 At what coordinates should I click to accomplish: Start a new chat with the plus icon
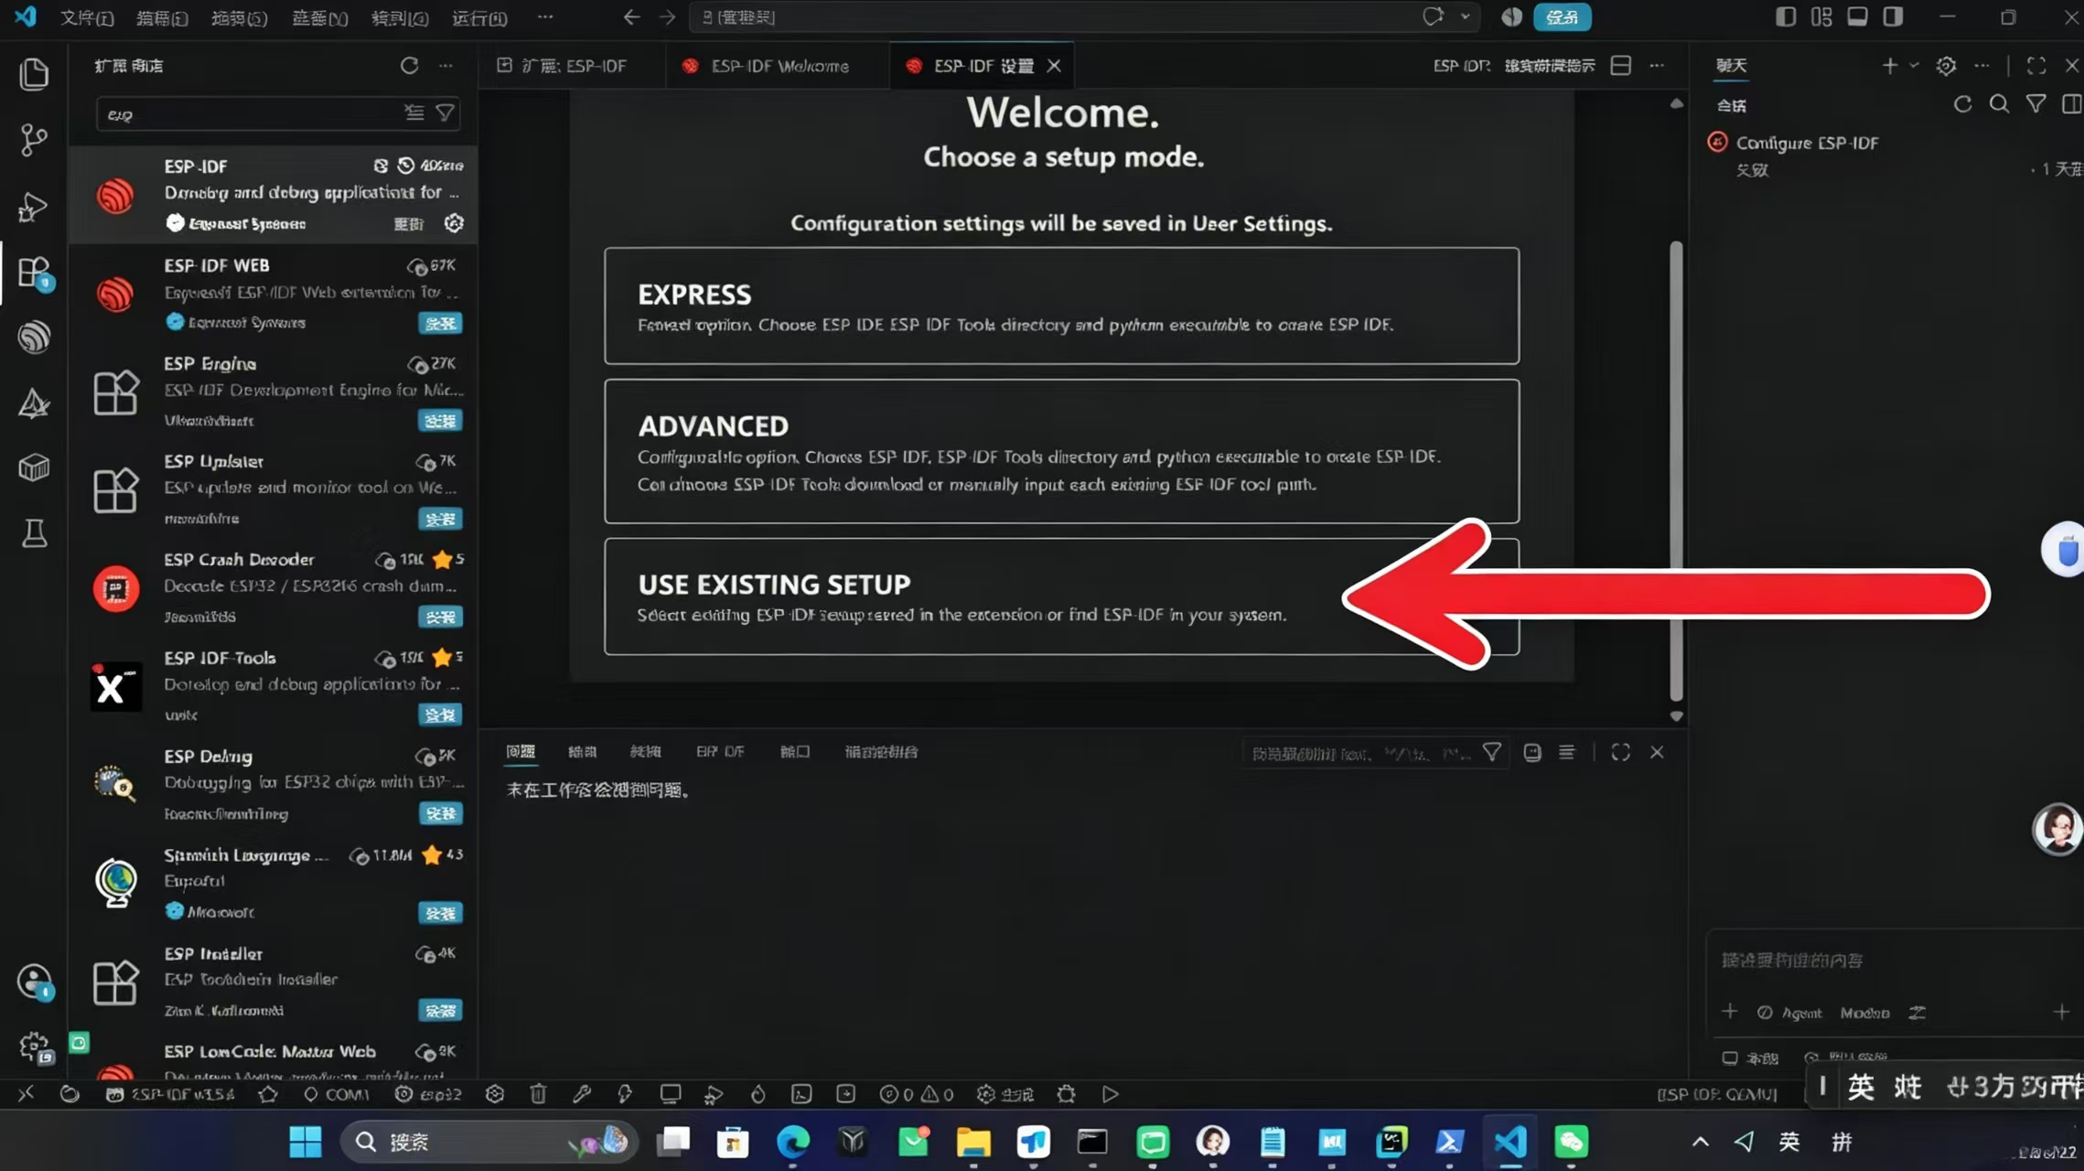[1889, 65]
